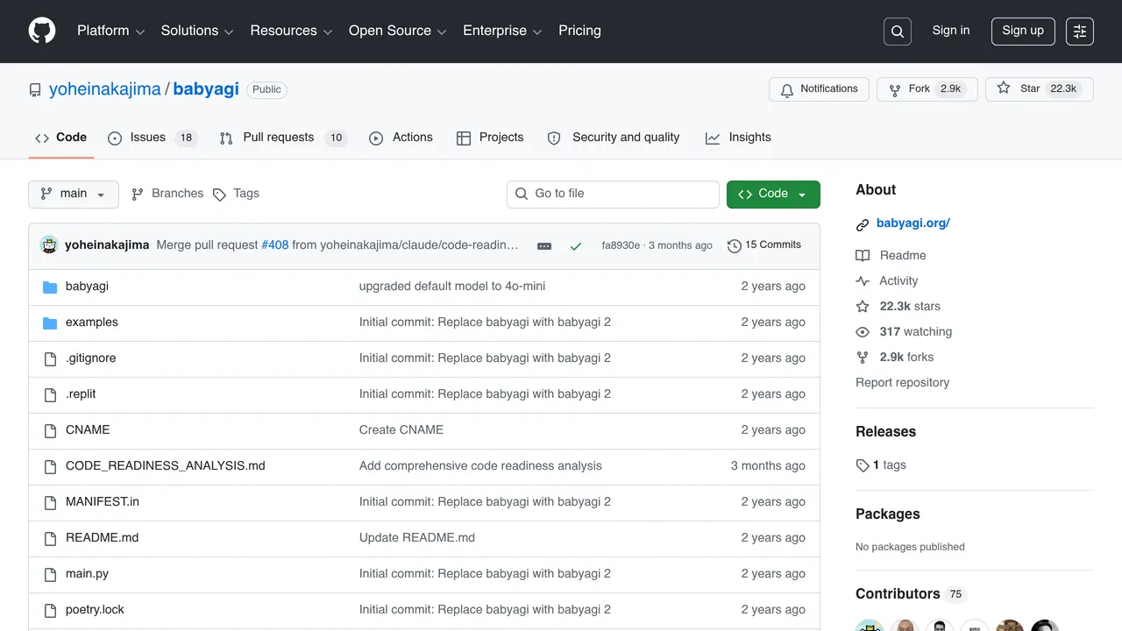Click the Activity pulse icon
This screenshot has width=1122, height=631.
(x=863, y=281)
